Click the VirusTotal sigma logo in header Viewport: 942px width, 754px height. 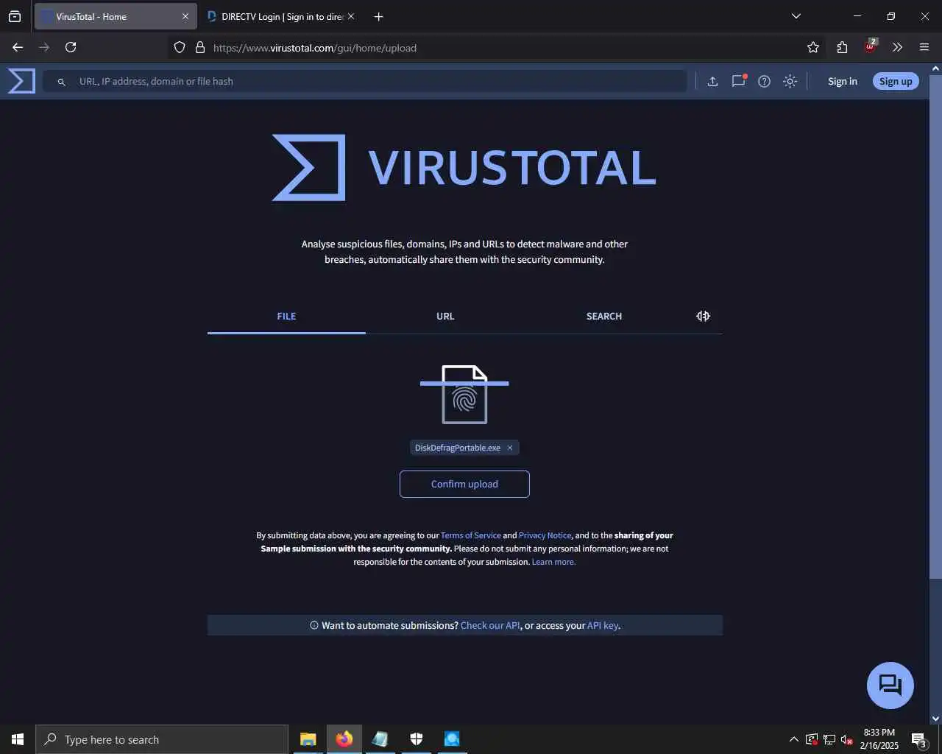[x=21, y=81]
